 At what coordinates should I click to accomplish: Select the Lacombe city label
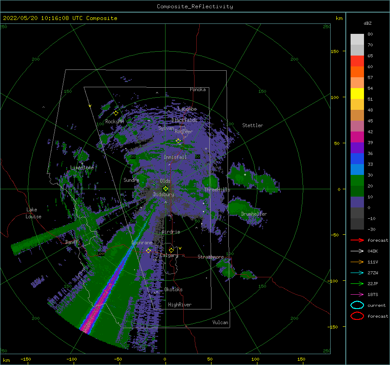point(187,109)
